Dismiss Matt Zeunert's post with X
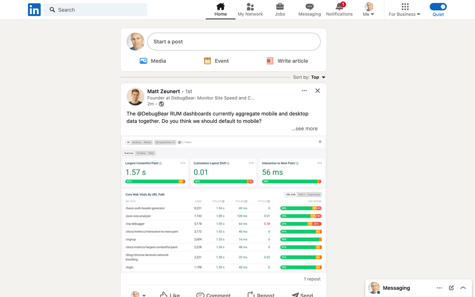The image size is (475, 297). 318,91
